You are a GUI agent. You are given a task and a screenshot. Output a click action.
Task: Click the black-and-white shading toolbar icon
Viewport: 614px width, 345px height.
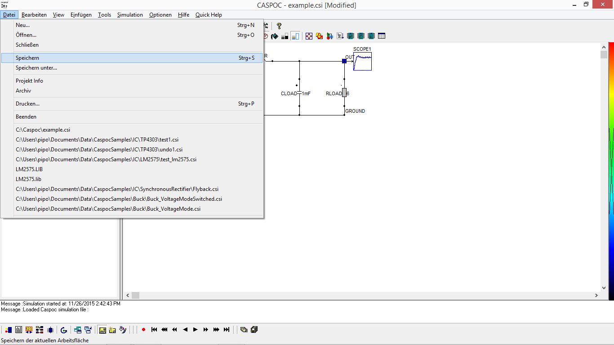(285, 36)
